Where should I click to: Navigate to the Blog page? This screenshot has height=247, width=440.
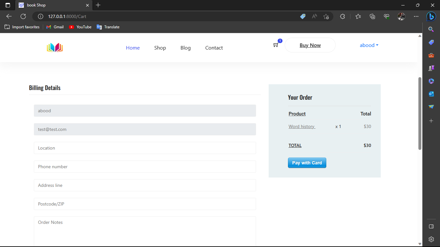click(186, 48)
